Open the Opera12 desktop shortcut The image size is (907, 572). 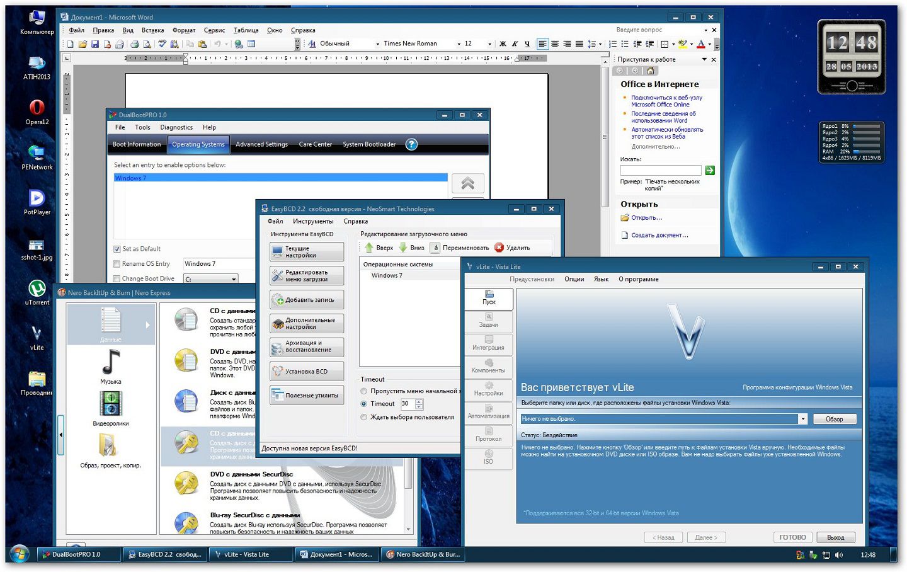coord(37,112)
